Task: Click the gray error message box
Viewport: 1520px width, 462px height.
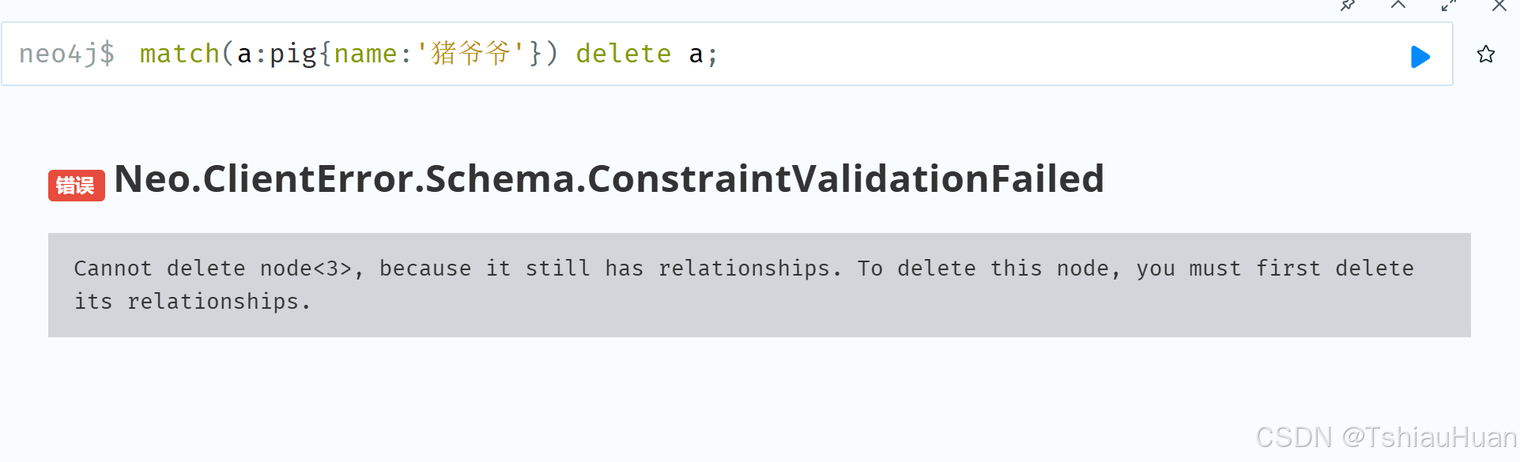Action: click(x=759, y=285)
